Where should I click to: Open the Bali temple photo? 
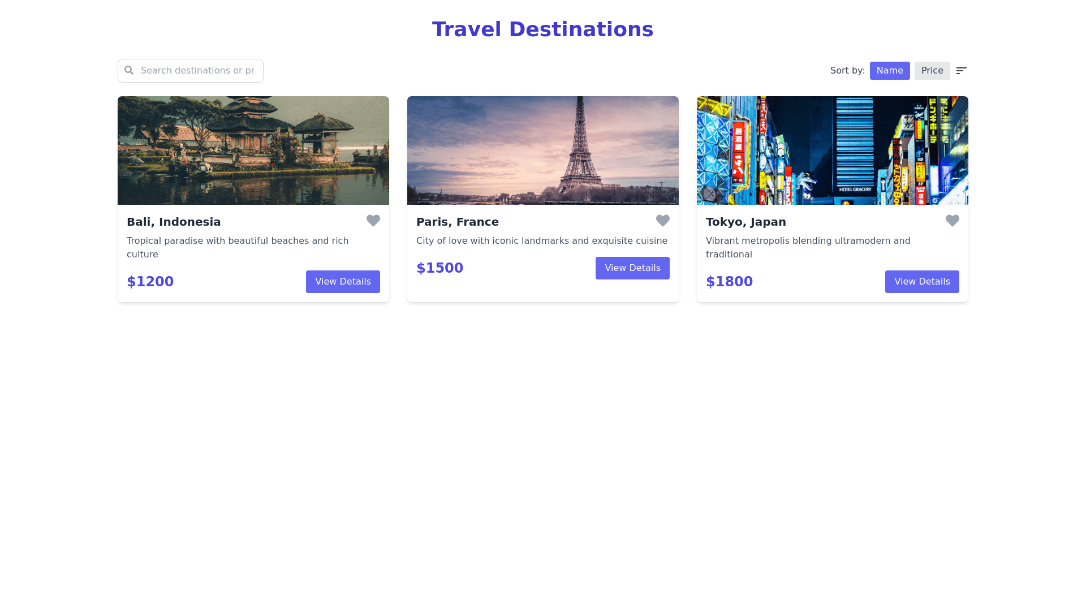253,150
